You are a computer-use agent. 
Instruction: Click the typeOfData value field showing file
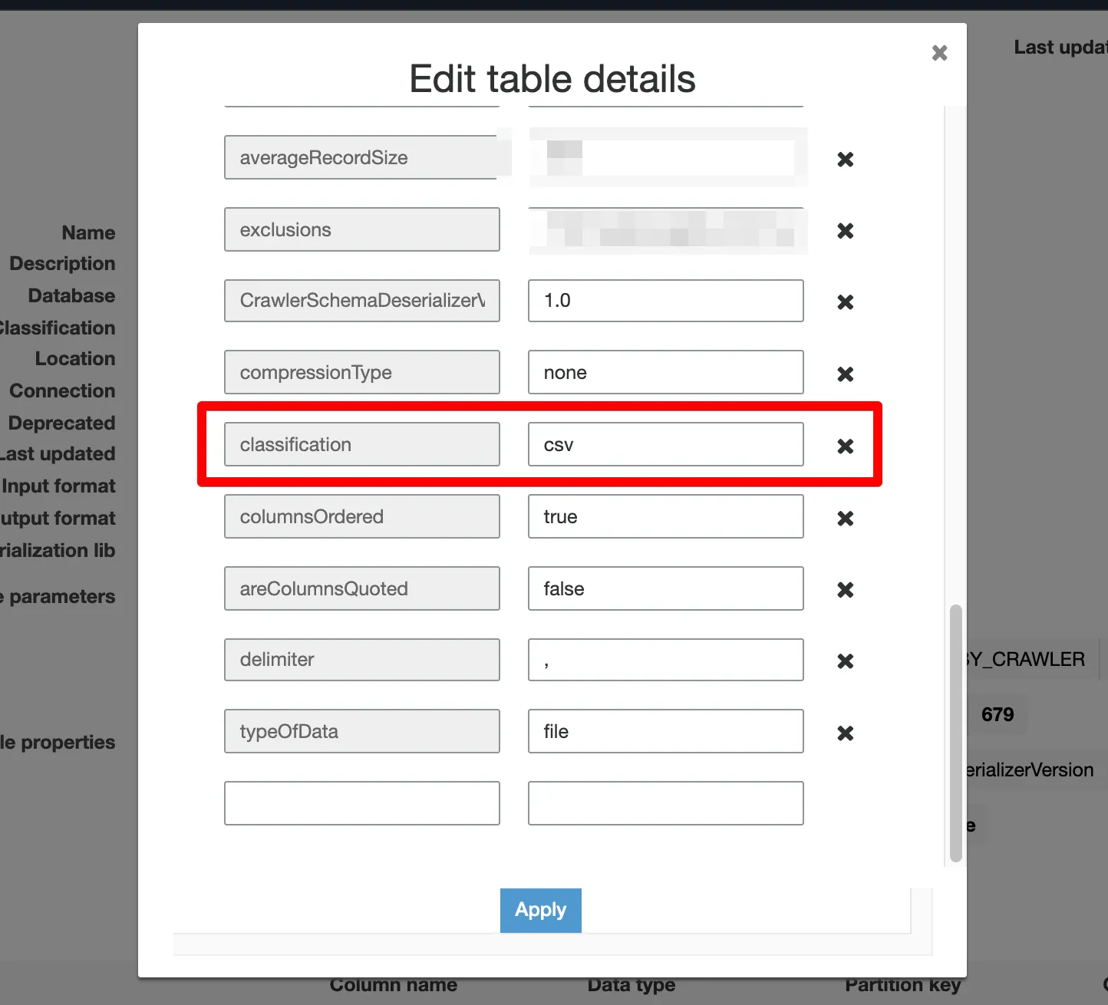[665, 731]
